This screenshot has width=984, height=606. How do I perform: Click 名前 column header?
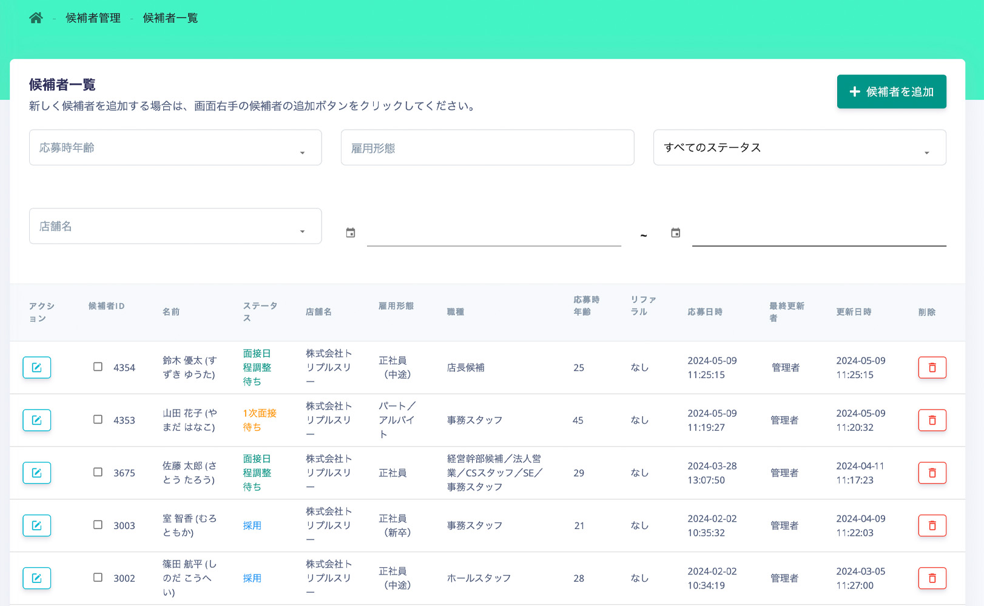coord(171,311)
